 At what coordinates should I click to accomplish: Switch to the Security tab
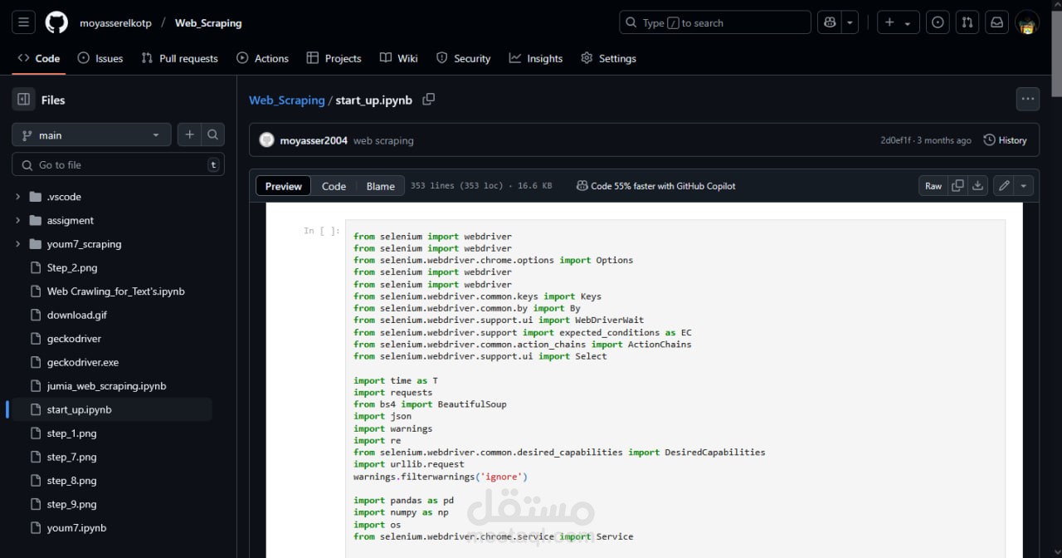click(464, 58)
